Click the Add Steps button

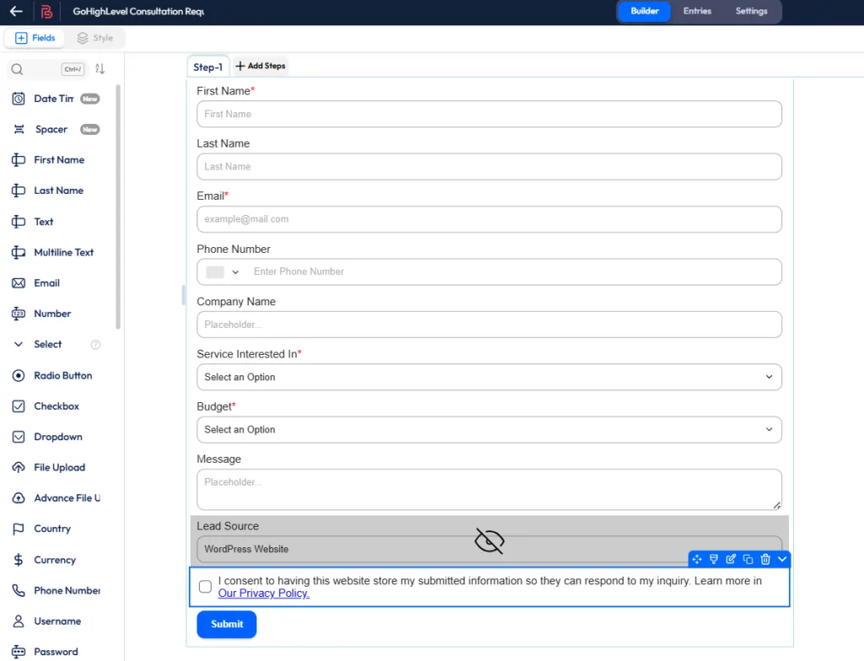[261, 66]
